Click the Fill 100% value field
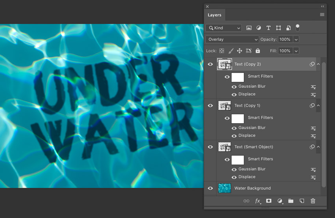The height and width of the screenshot is (218, 335). pyautogui.click(x=285, y=51)
